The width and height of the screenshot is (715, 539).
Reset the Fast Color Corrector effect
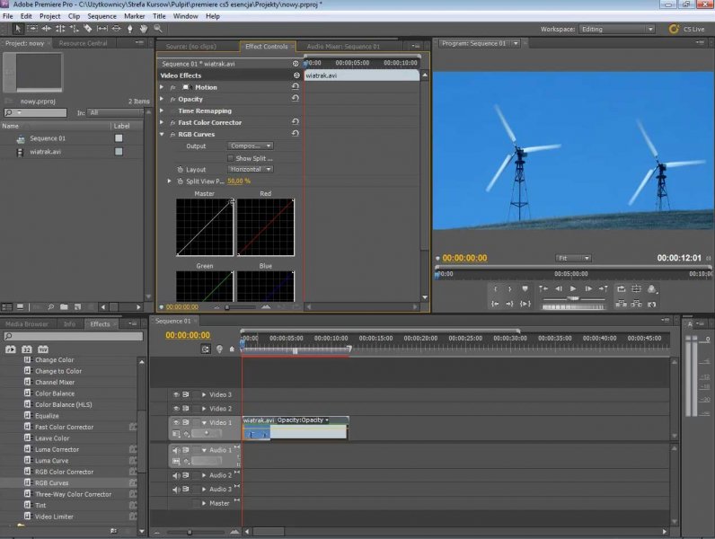click(296, 122)
